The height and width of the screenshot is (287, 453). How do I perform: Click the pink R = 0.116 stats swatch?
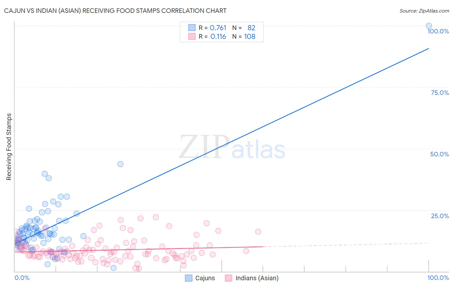[x=192, y=36]
